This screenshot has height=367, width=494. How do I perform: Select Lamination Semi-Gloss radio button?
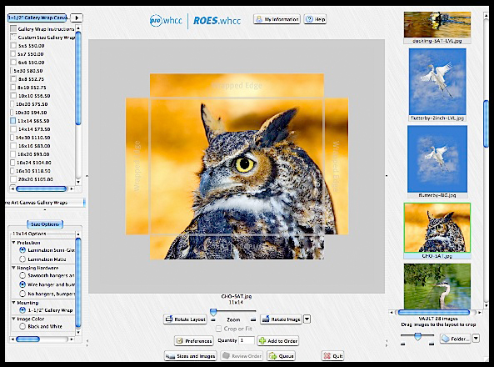[22, 250]
